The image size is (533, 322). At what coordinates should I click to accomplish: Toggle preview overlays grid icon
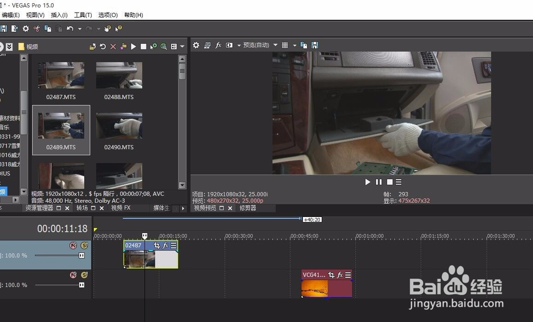tap(285, 45)
